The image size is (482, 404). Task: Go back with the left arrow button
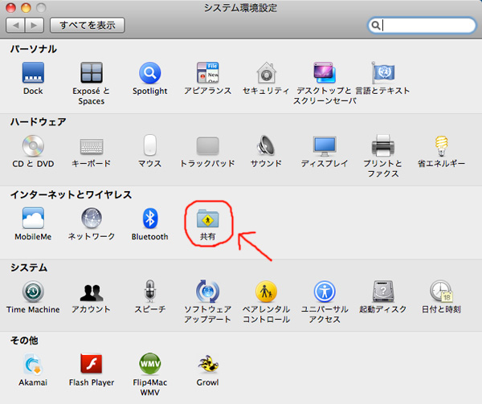15,25
